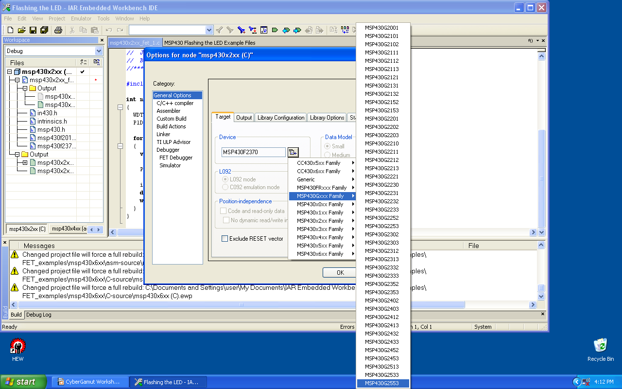Open the Tools menu

104,18
